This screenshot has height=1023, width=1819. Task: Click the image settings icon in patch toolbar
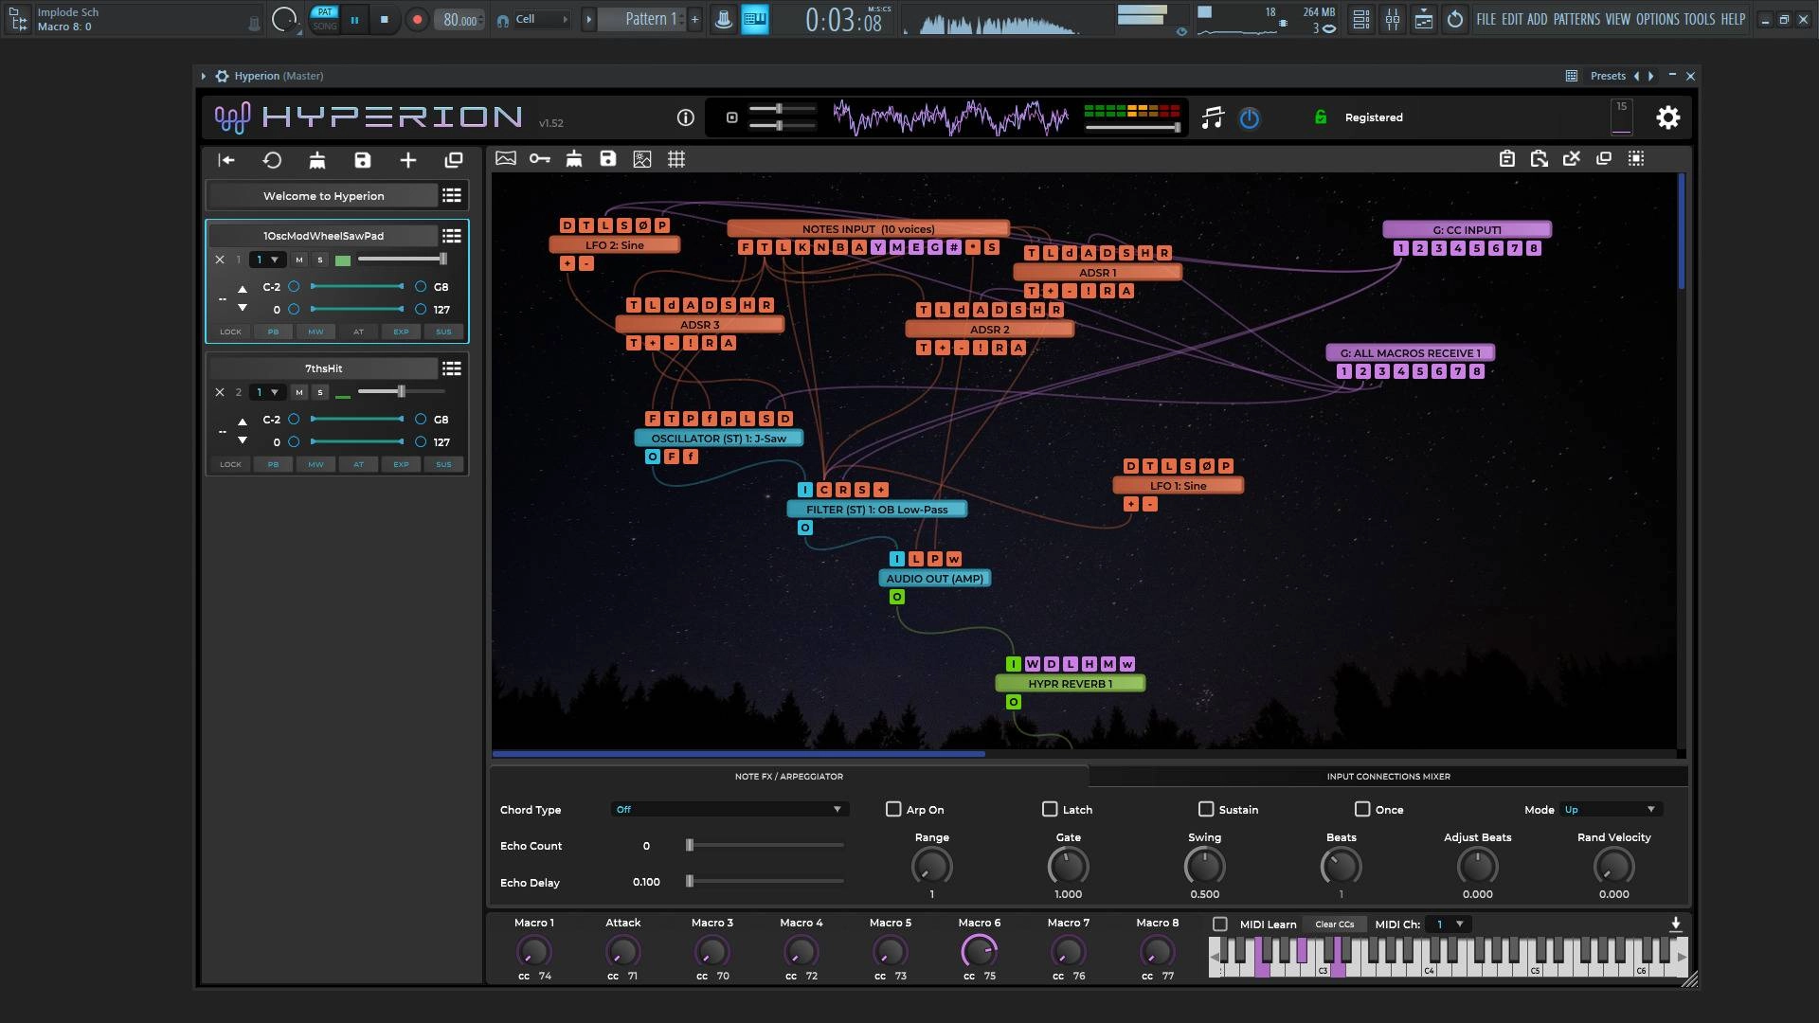[x=642, y=159]
